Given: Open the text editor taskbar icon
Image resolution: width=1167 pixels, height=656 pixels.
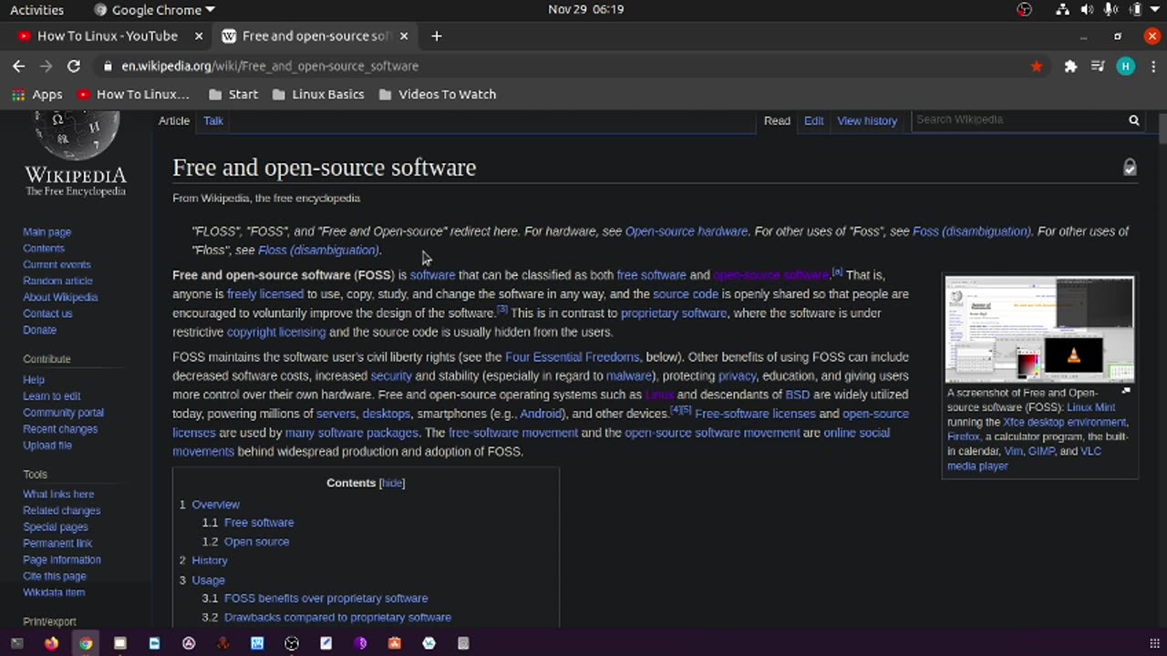Looking at the screenshot, I should point(325,643).
